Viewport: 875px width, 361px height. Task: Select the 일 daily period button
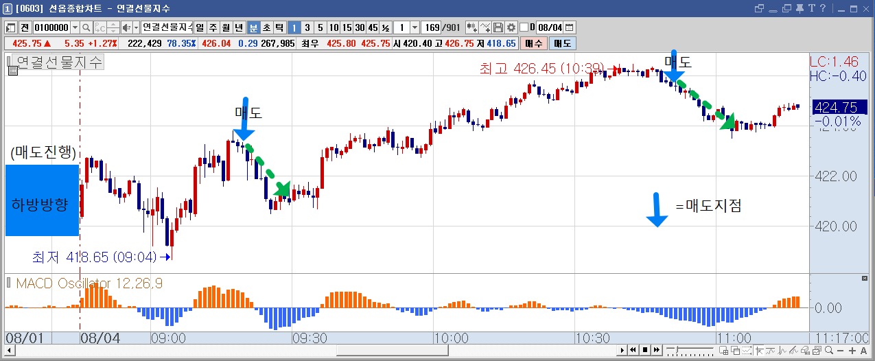(200, 27)
